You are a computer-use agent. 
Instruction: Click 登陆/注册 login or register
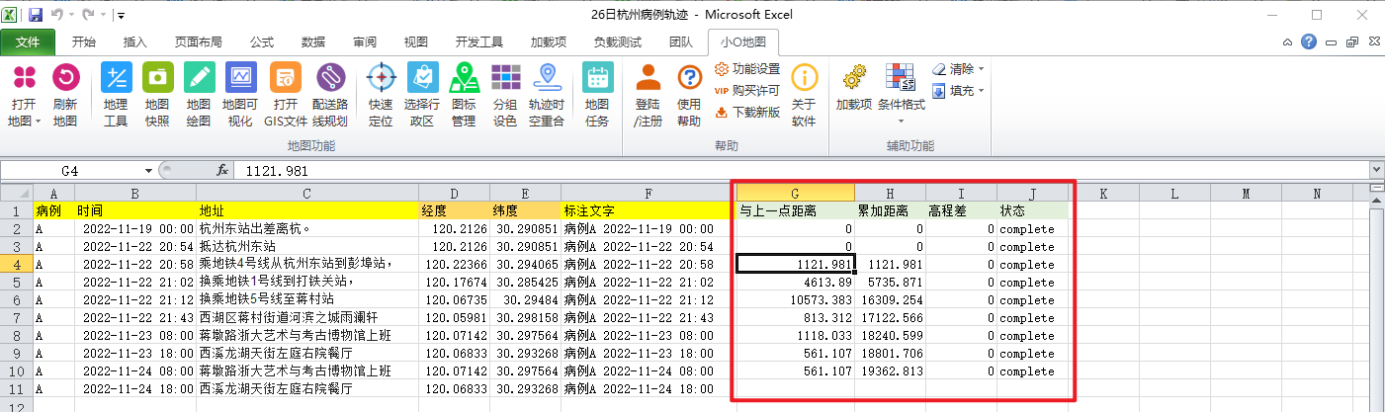coord(648,96)
